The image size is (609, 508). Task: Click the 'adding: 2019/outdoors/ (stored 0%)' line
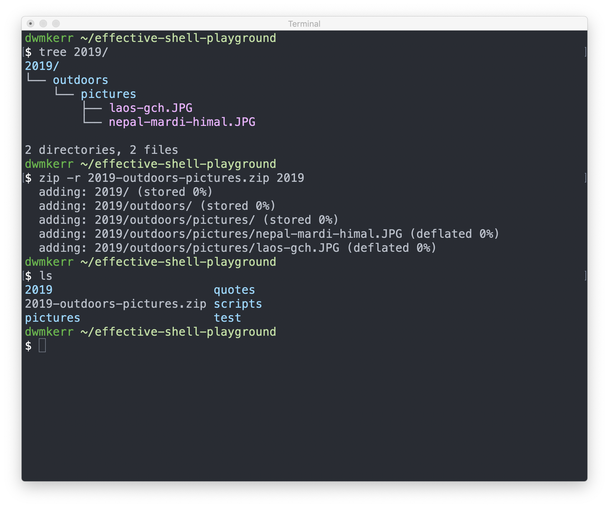tap(157, 206)
